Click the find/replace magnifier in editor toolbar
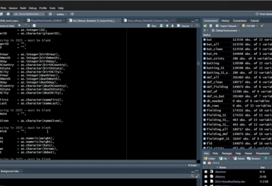 [20, 26]
